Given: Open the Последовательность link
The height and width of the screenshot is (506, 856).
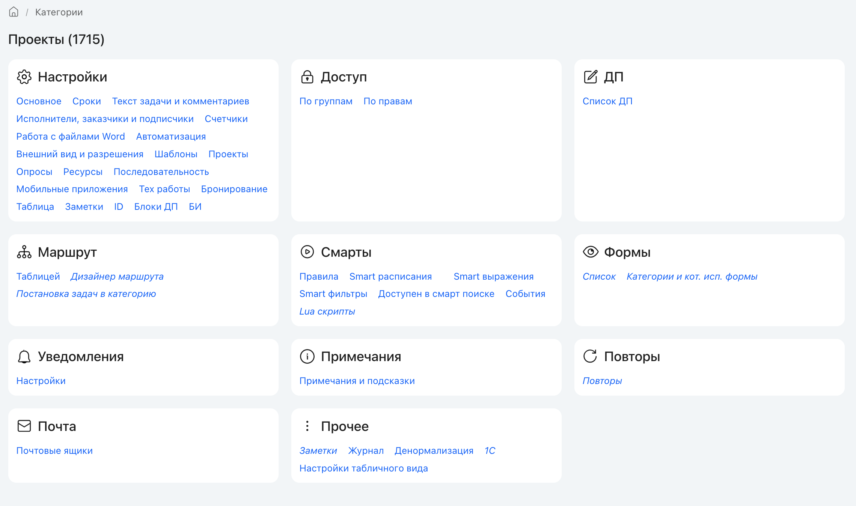Looking at the screenshot, I should (161, 172).
